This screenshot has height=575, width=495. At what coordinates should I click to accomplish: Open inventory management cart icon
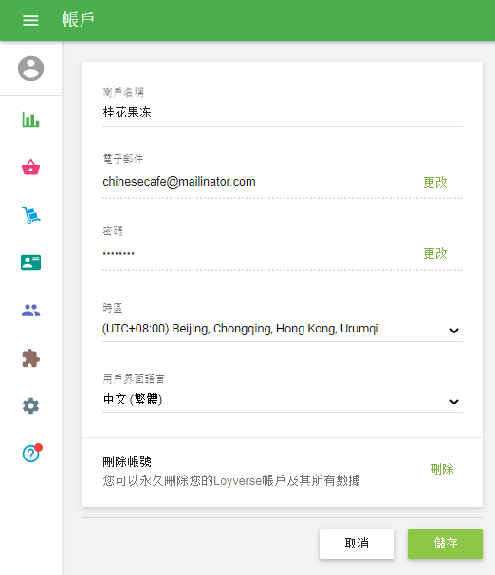31,215
